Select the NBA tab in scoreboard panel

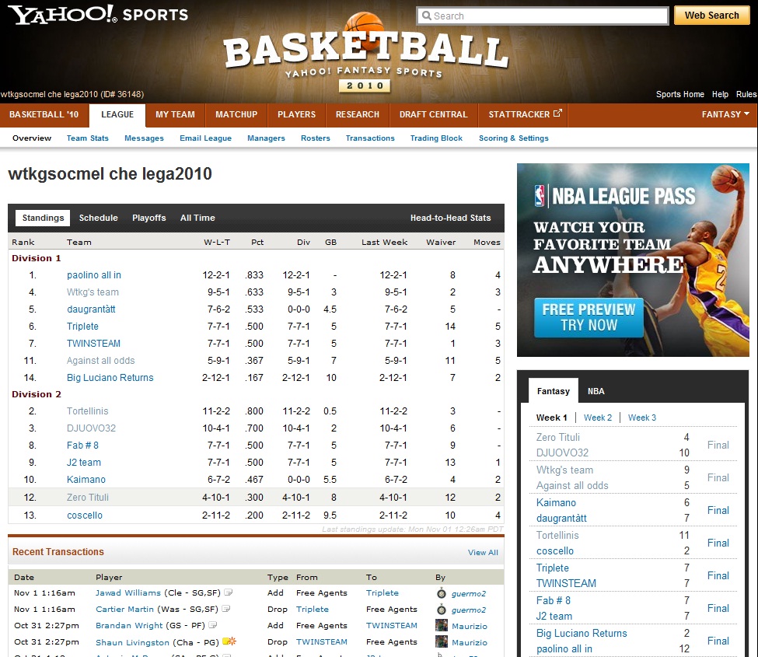[596, 391]
